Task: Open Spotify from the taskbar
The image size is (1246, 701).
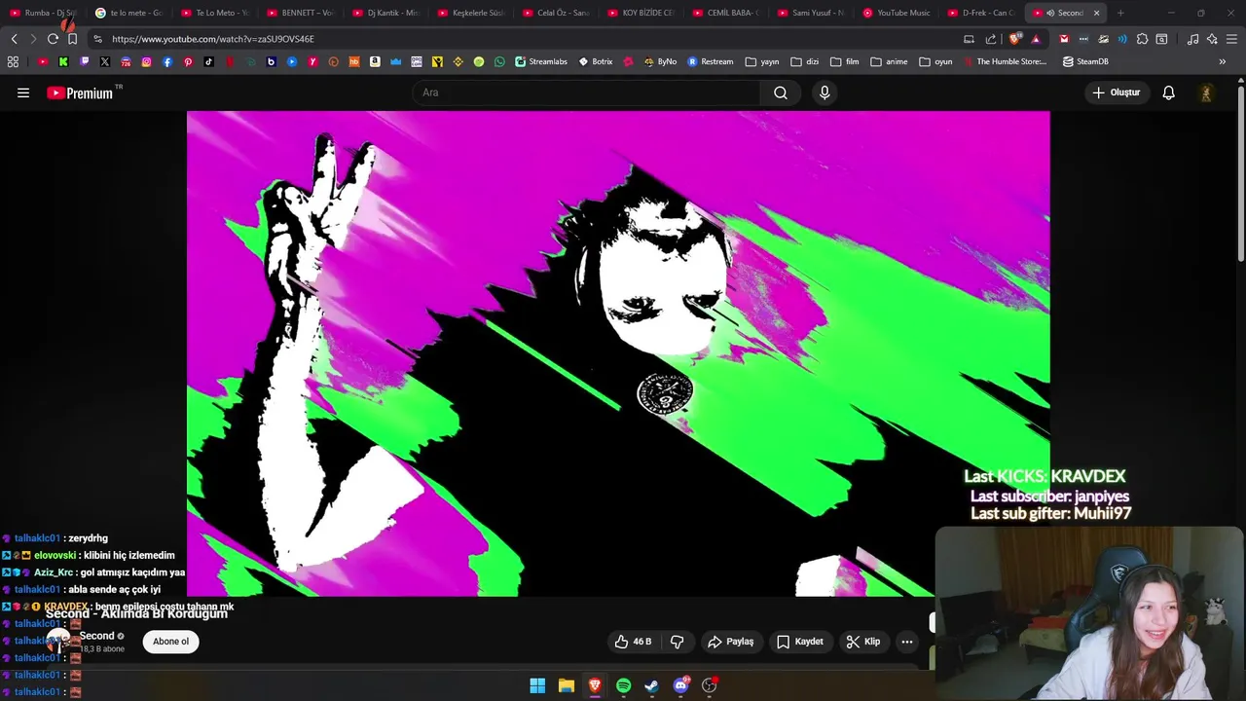Action: tap(624, 685)
